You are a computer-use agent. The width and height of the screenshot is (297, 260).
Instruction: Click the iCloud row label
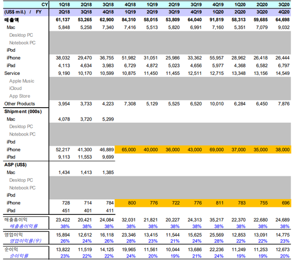(x=16, y=88)
